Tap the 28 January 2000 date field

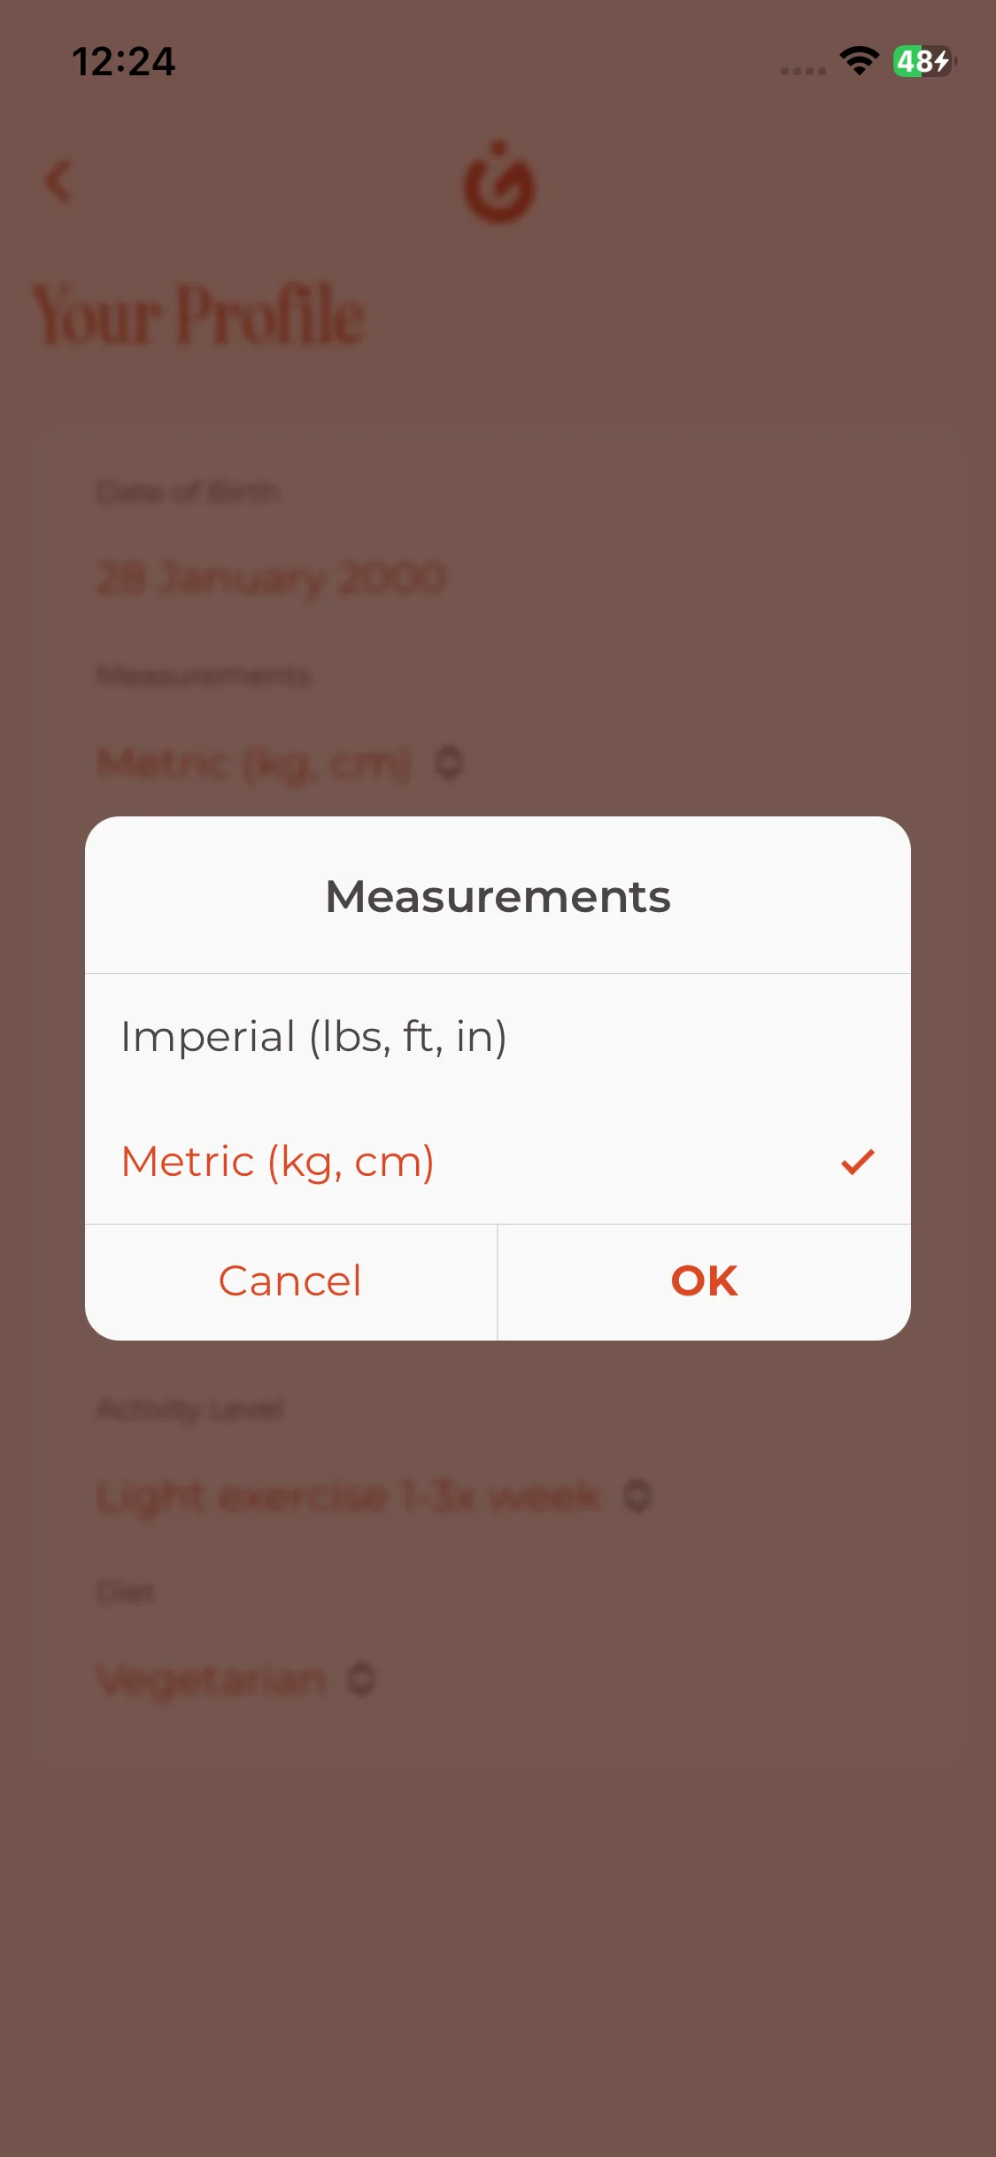click(271, 579)
